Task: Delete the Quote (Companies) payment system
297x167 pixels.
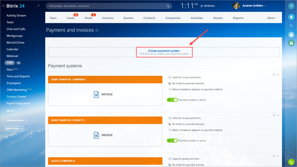Action: [278, 156]
